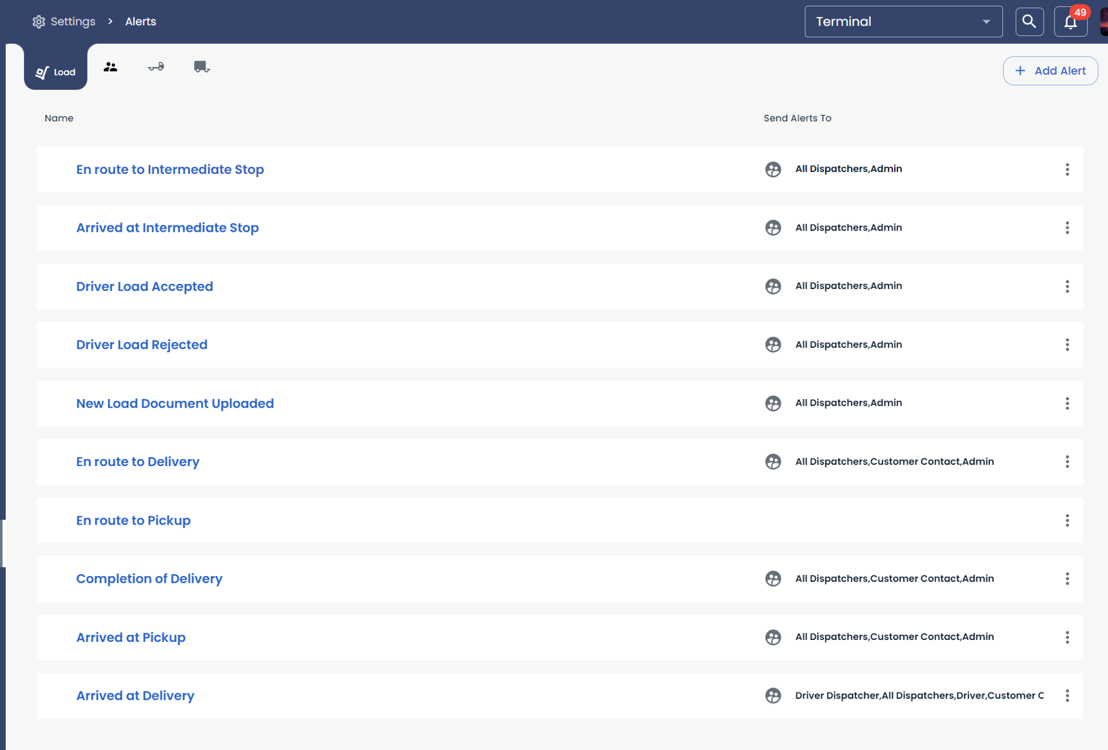The width and height of the screenshot is (1108, 750).
Task: Click recipients icon for Driver Load Accepted
Action: coord(773,286)
